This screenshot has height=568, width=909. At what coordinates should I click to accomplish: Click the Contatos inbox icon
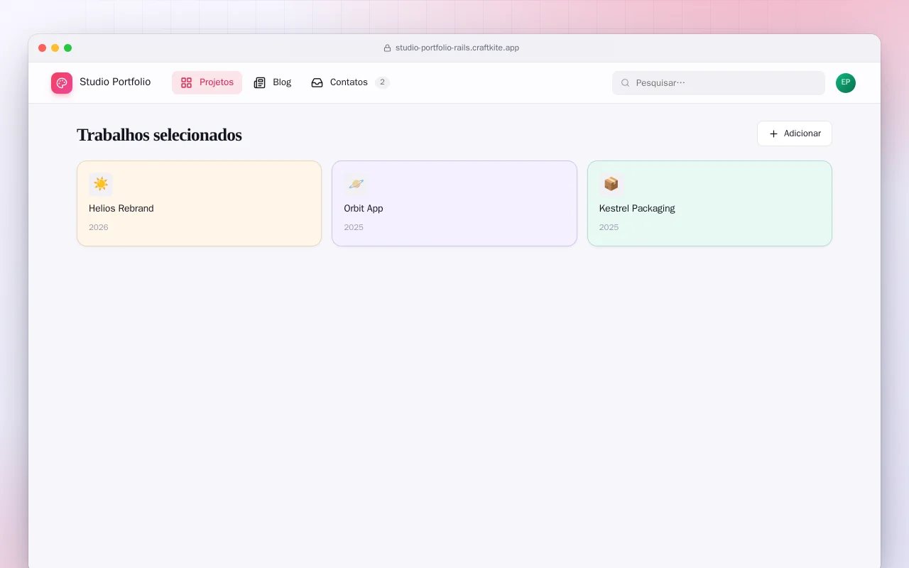coord(317,82)
